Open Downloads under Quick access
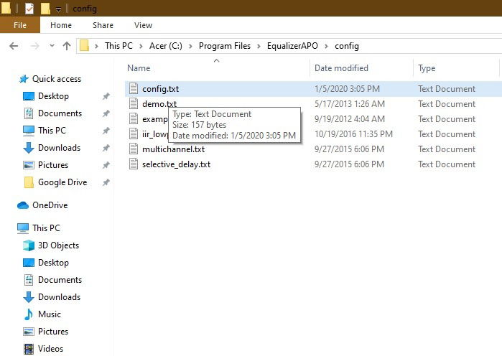Screen dimensions: 502x356 point(59,148)
